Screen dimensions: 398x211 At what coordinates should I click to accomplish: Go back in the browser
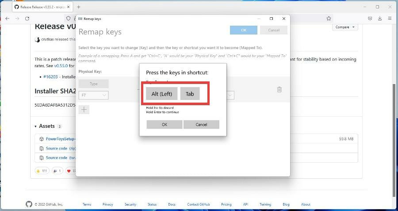(x=8, y=18)
